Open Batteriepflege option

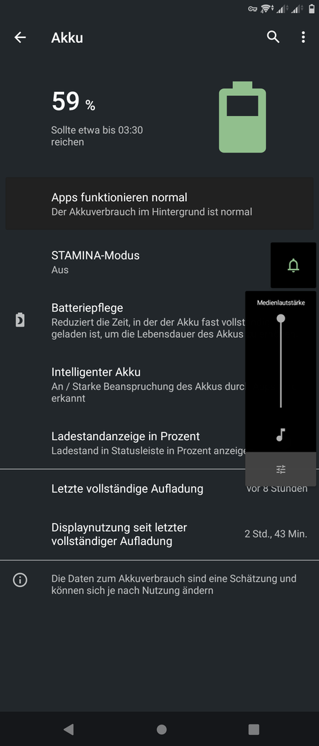click(x=123, y=321)
